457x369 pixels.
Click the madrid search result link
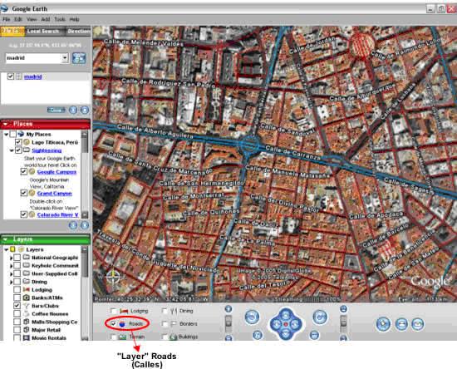(x=33, y=76)
